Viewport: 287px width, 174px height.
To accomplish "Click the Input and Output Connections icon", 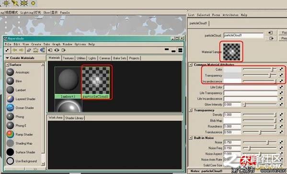I will click(x=57, y=50).
